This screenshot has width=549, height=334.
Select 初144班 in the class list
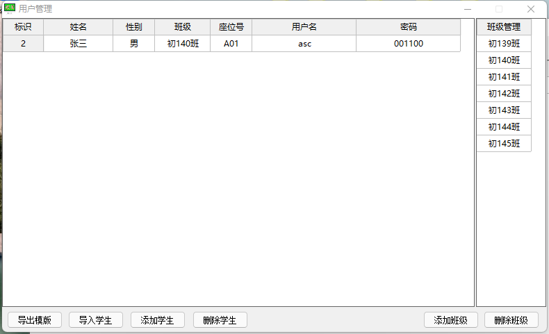coord(504,126)
